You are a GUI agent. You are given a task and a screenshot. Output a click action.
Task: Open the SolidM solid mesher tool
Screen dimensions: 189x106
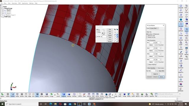pyautogui.click(x=181, y=16)
